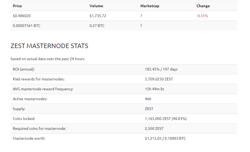
Task: Click the AVG masternode reward frequency label
Action: click(43, 89)
